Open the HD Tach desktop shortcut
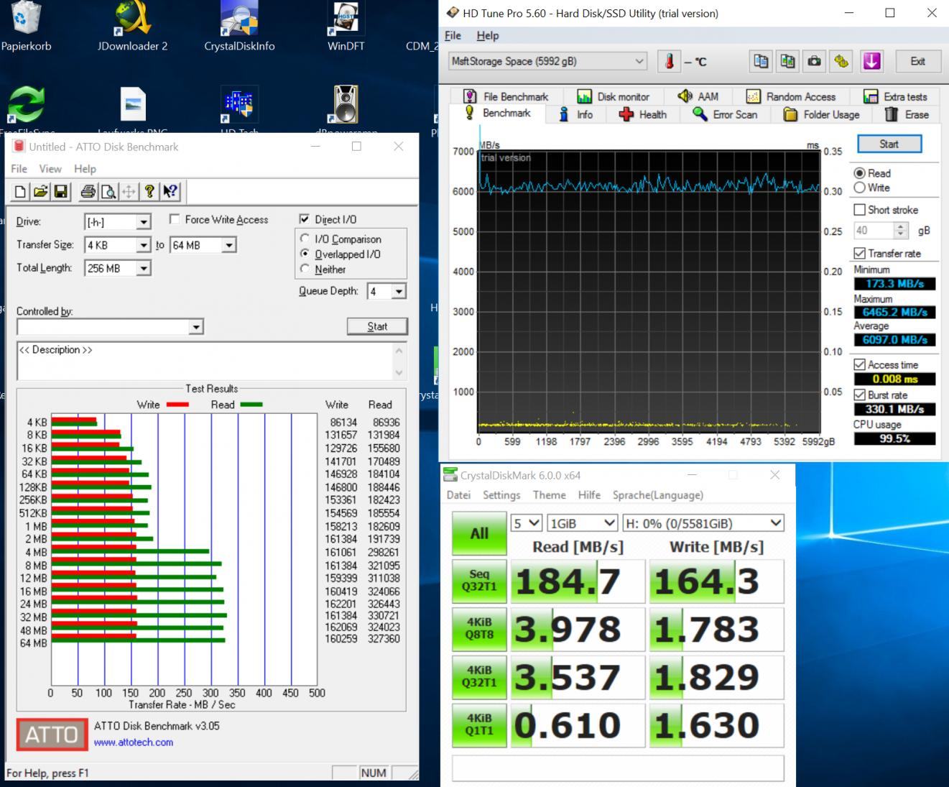The image size is (949, 787). coord(239,105)
